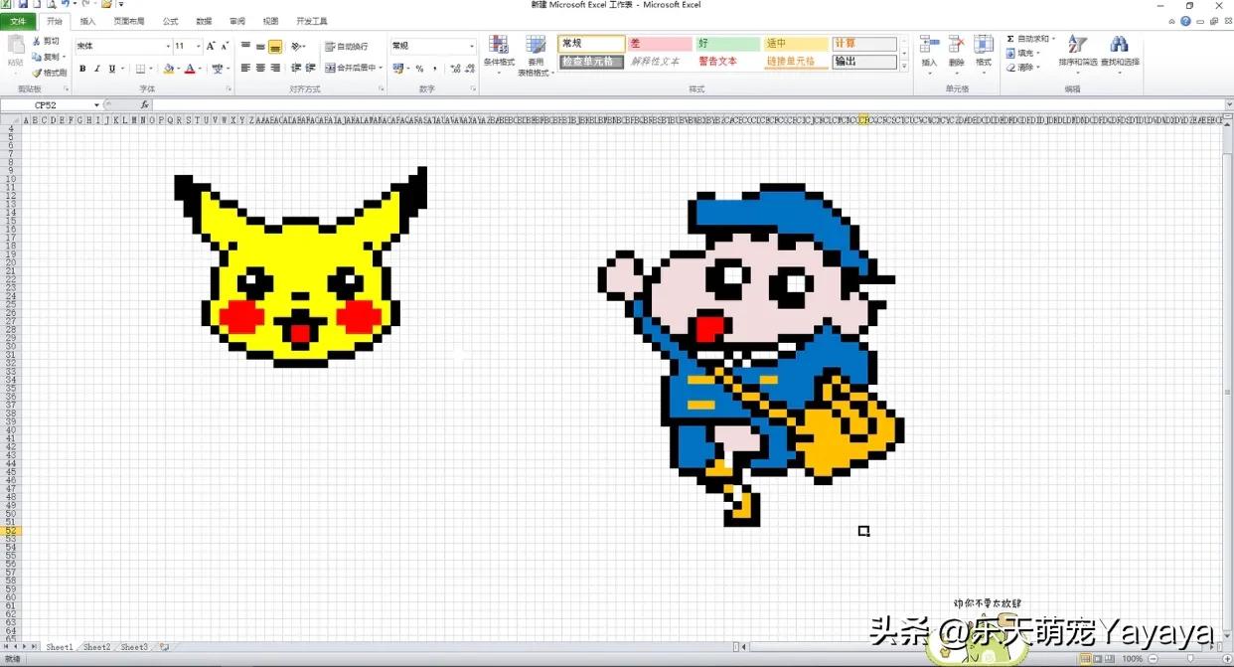Open the Excel Help question mark
The height and width of the screenshot is (667, 1234).
1185,21
